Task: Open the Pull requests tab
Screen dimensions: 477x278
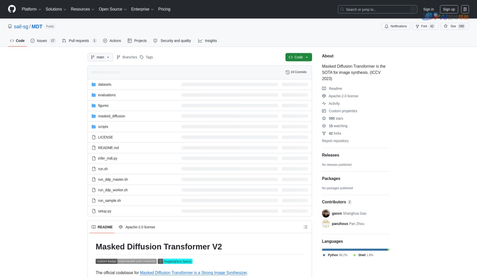Action: click(x=79, y=41)
